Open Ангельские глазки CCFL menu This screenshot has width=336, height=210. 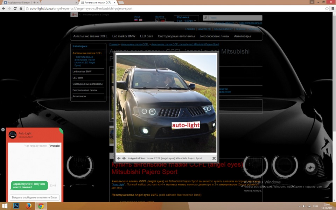pyautogui.click(x=90, y=36)
